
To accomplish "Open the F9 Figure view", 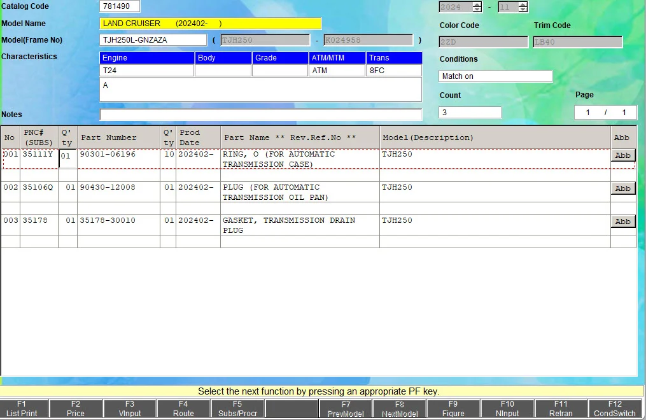I will coord(453,409).
